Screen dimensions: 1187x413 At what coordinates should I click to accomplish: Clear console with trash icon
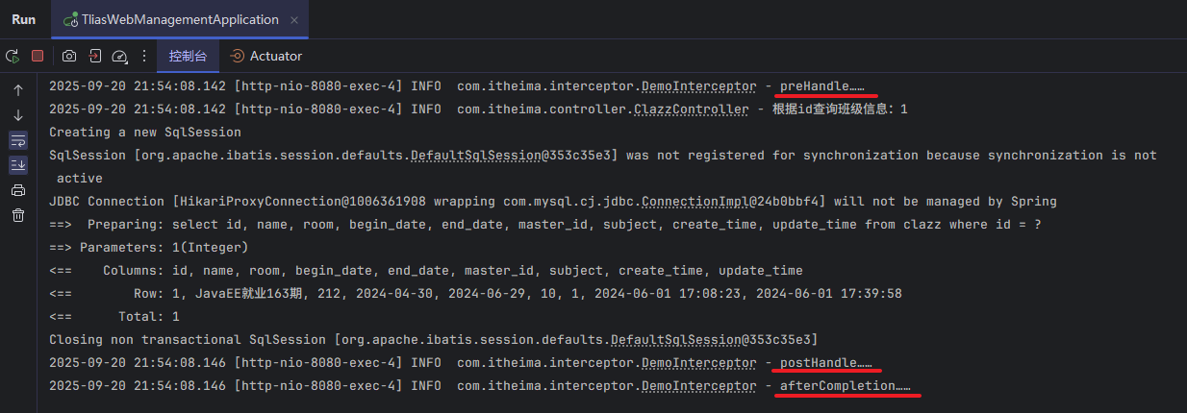pyautogui.click(x=18, y=215)
